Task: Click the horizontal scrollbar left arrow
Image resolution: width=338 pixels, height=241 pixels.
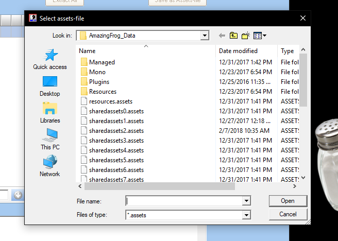Action: pos(80,186)
